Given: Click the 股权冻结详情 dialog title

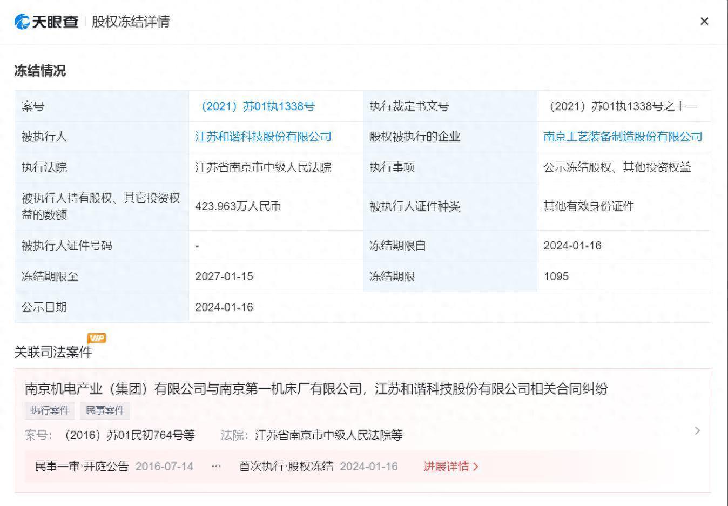Looking at the screenshot, I should tap(131, 22).
